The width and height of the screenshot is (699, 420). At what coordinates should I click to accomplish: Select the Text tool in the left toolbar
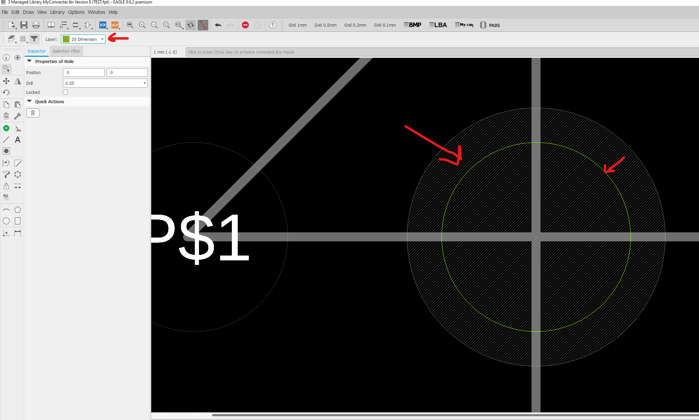(17, 140)
